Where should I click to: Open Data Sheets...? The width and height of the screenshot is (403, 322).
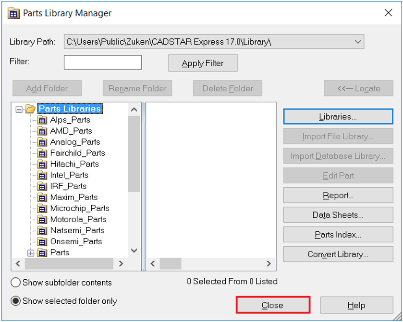coord(338,215)
